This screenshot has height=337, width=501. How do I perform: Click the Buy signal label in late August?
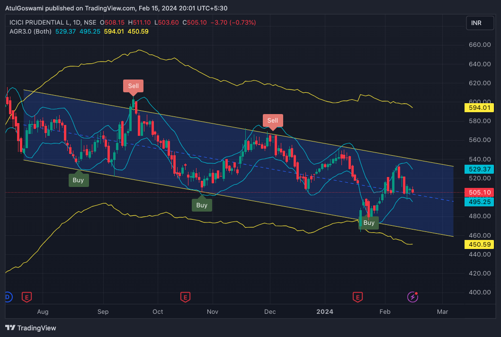pyautogui.click(x=78, y=180)
